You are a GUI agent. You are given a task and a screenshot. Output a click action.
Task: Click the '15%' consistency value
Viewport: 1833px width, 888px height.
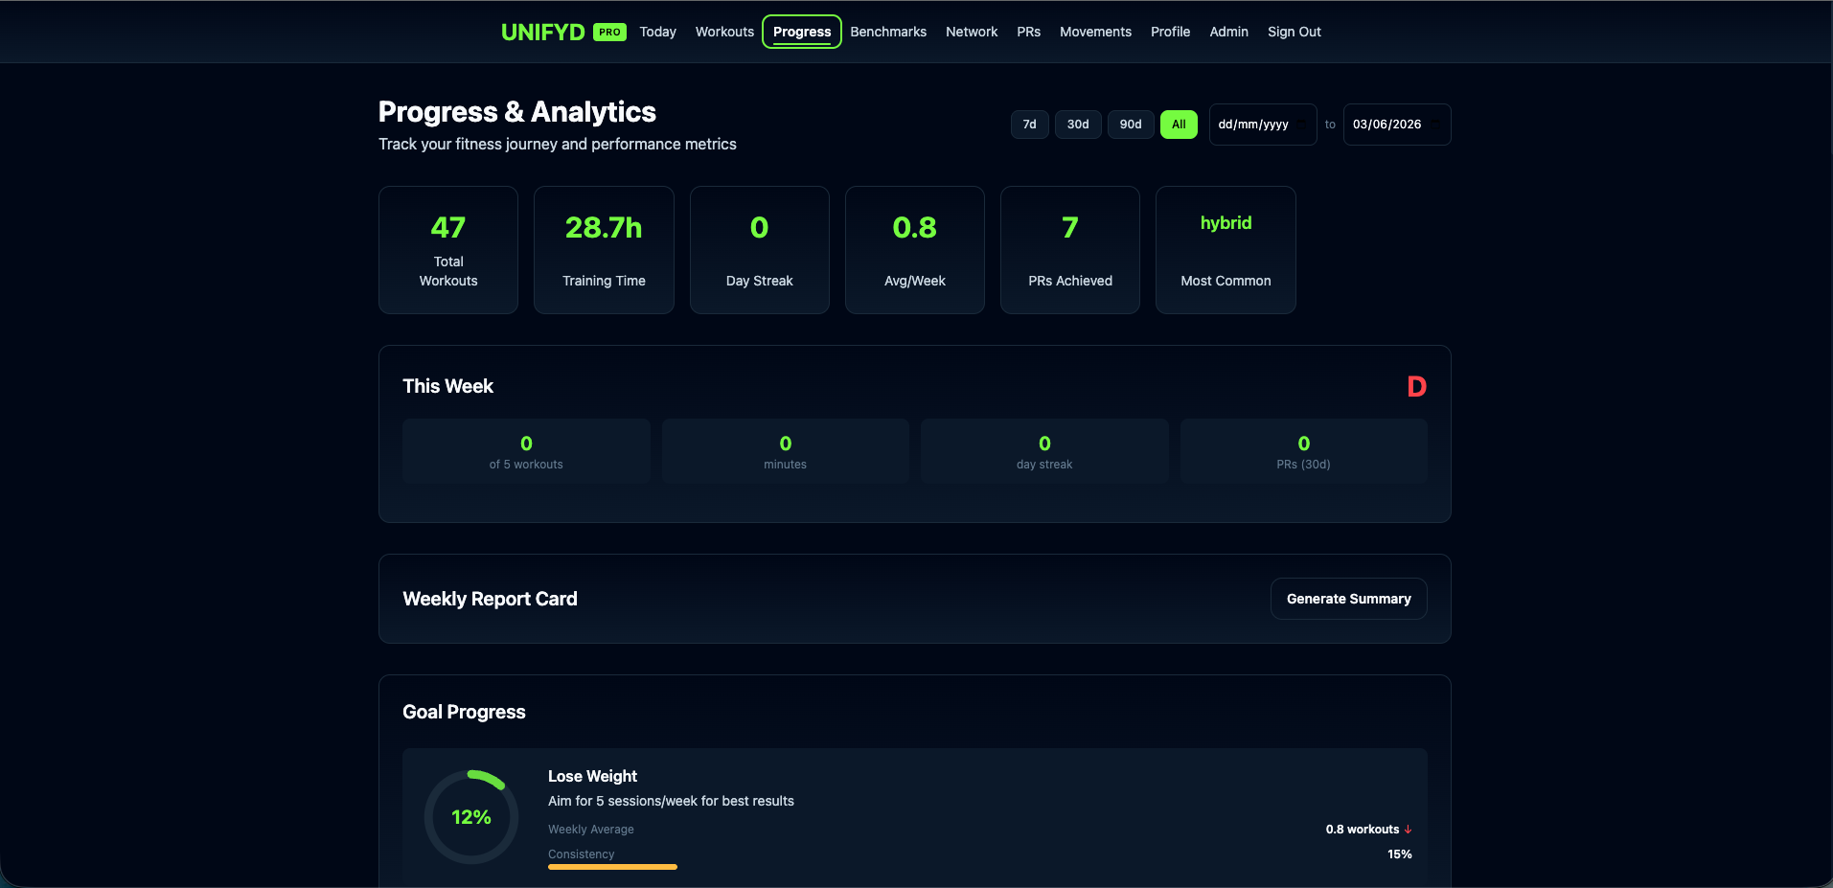pyautogui.click(x=1400, y=854)
